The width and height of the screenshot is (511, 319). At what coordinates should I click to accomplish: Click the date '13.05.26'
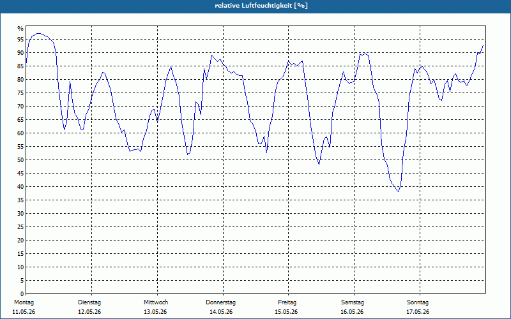pos(155,312)
